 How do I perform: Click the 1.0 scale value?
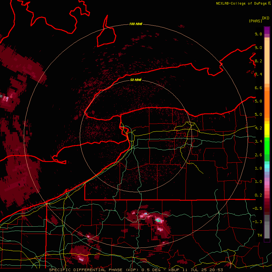click(258, 182)
